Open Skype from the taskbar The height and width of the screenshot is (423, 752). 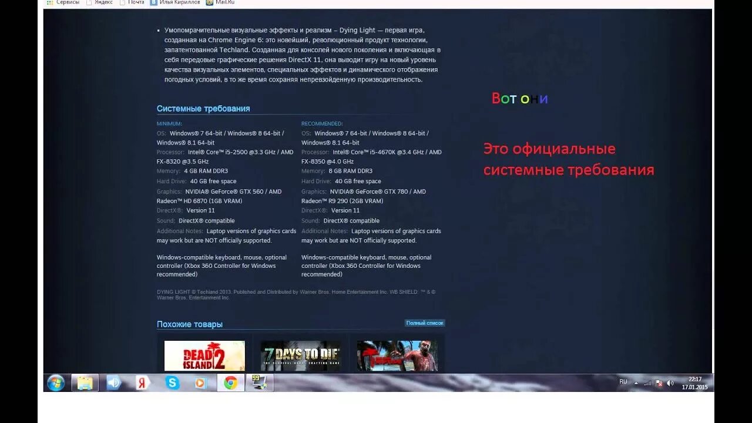pos(172,383)
